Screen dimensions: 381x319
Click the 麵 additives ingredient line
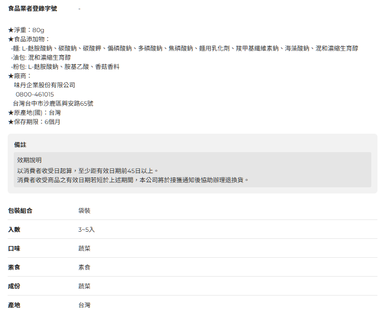point(184,48)
